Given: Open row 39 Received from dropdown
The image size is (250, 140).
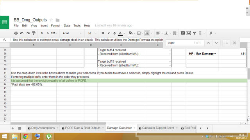Looking at the screenshot, I should [x=170, y=65].
